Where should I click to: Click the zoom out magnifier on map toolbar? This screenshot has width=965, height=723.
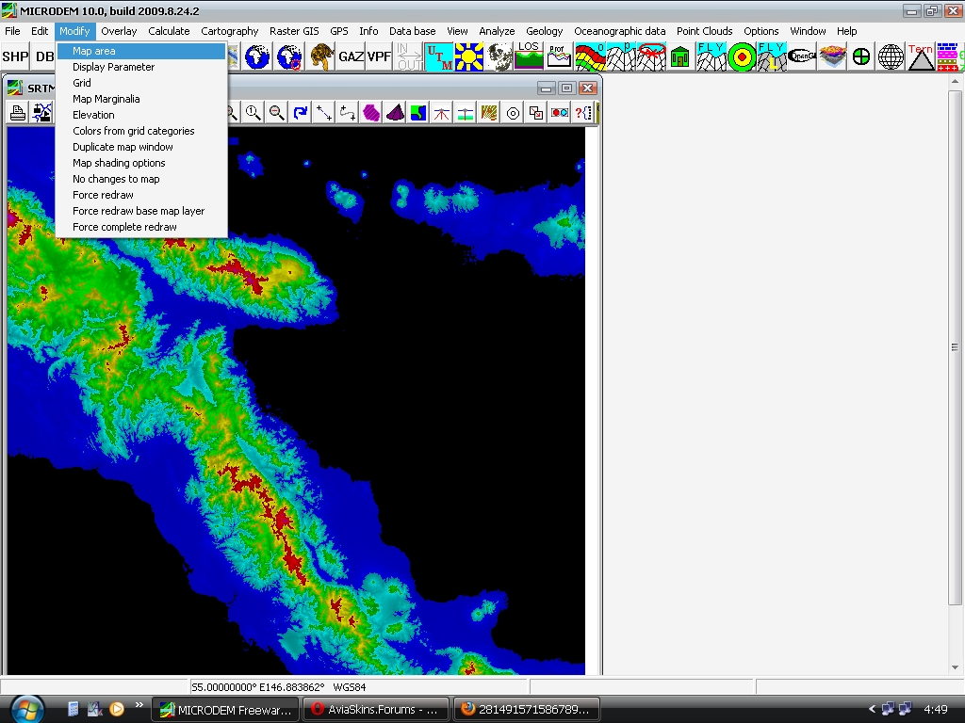click(277, 113)
